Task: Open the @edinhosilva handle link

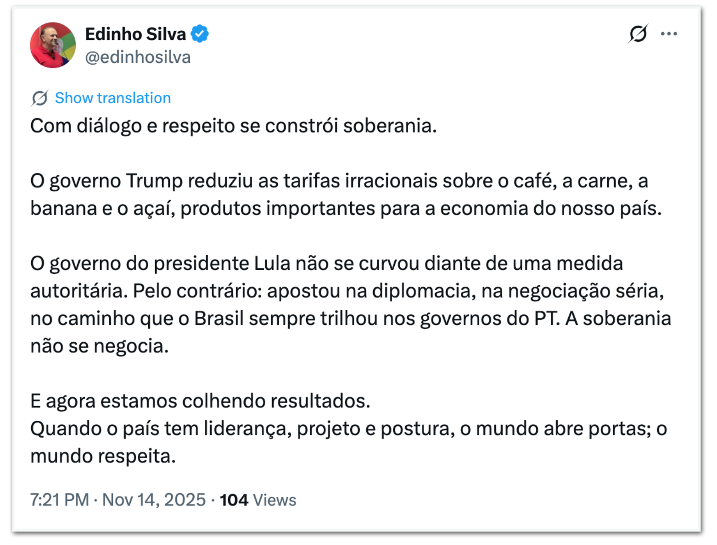Action: pos(138,57)
